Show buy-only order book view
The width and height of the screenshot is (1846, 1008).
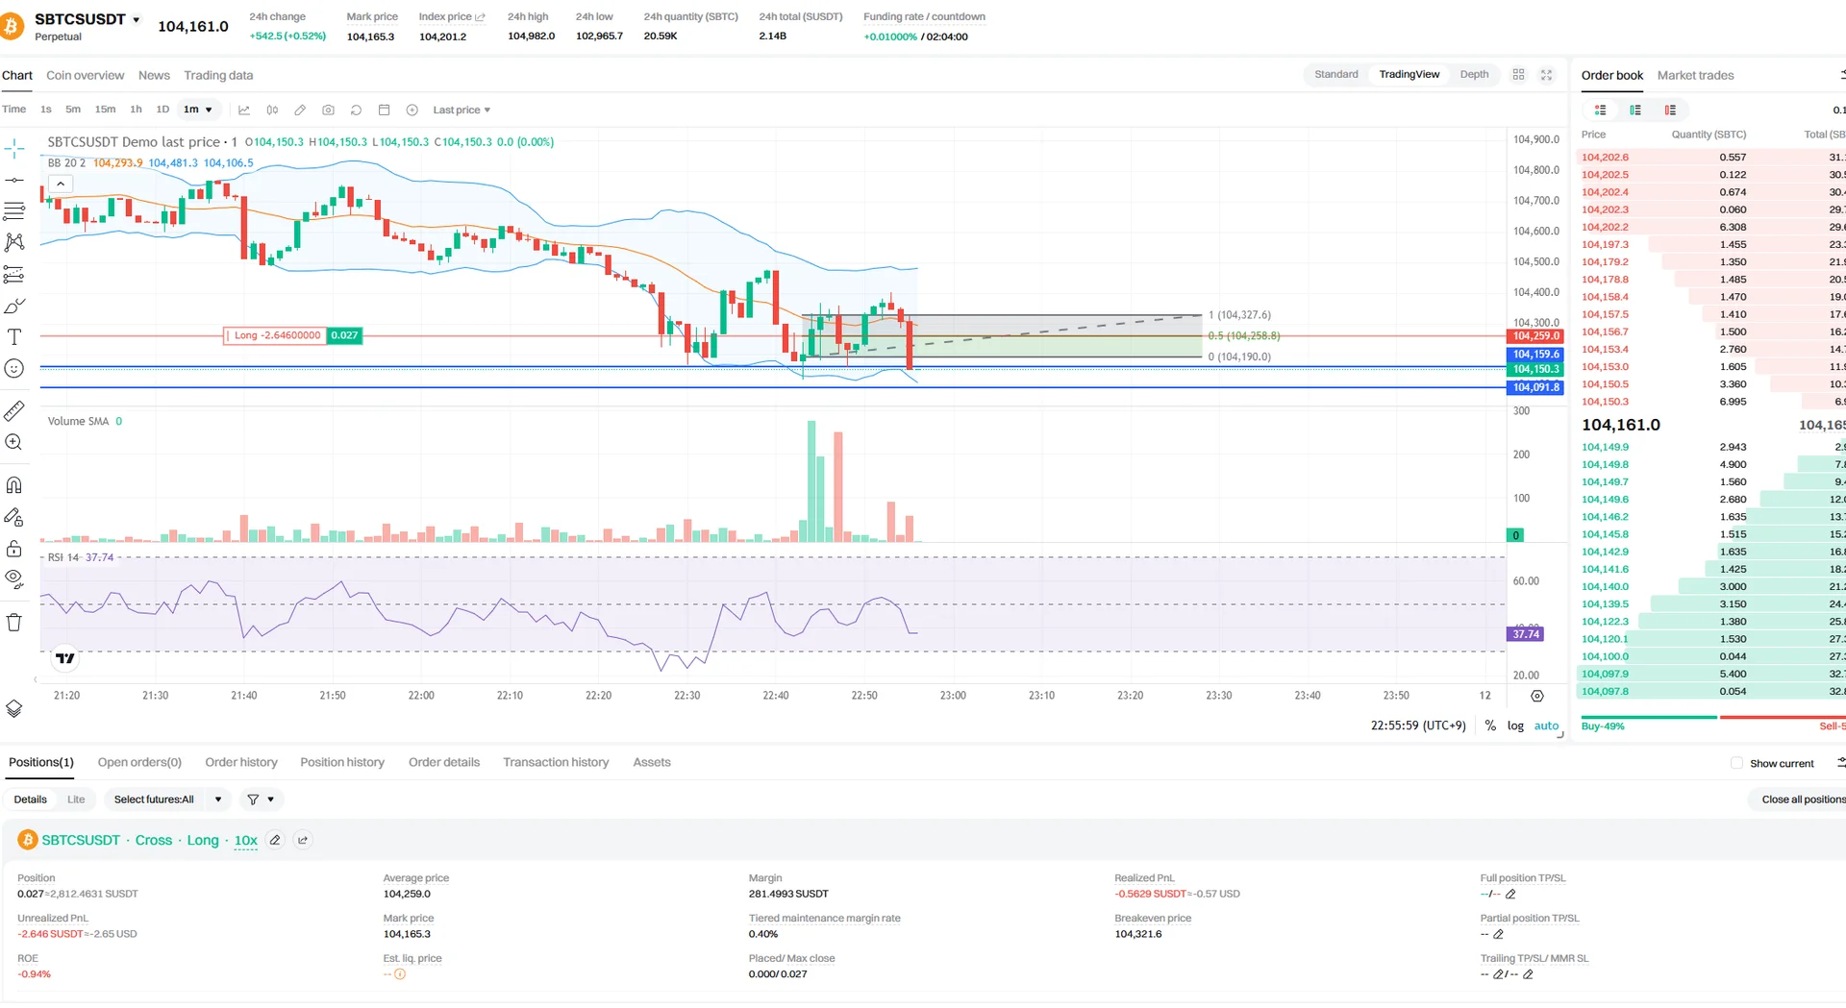(x=1635, y=110)
